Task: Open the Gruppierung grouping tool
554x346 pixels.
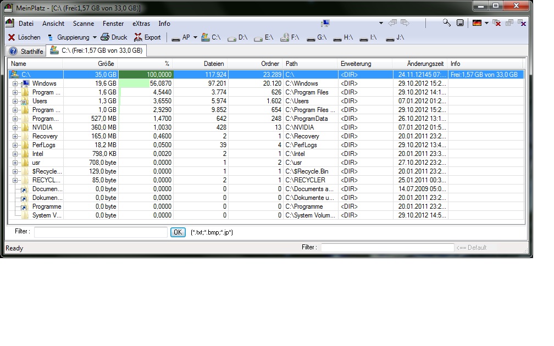Action: 69,37
